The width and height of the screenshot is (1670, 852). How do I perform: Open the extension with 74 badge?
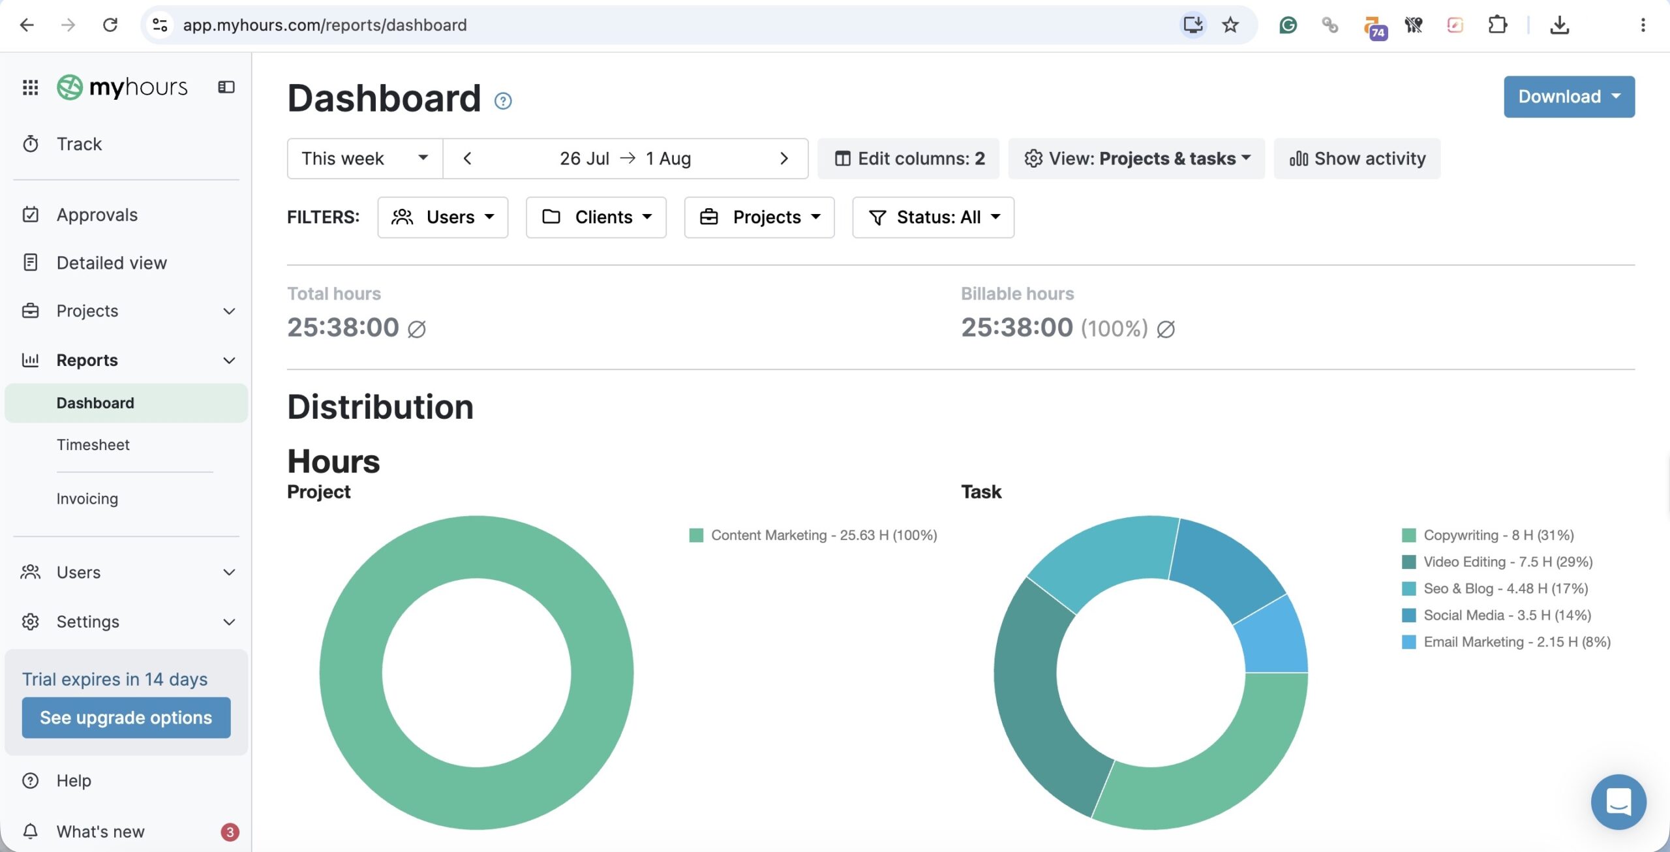coord(1374,27)
